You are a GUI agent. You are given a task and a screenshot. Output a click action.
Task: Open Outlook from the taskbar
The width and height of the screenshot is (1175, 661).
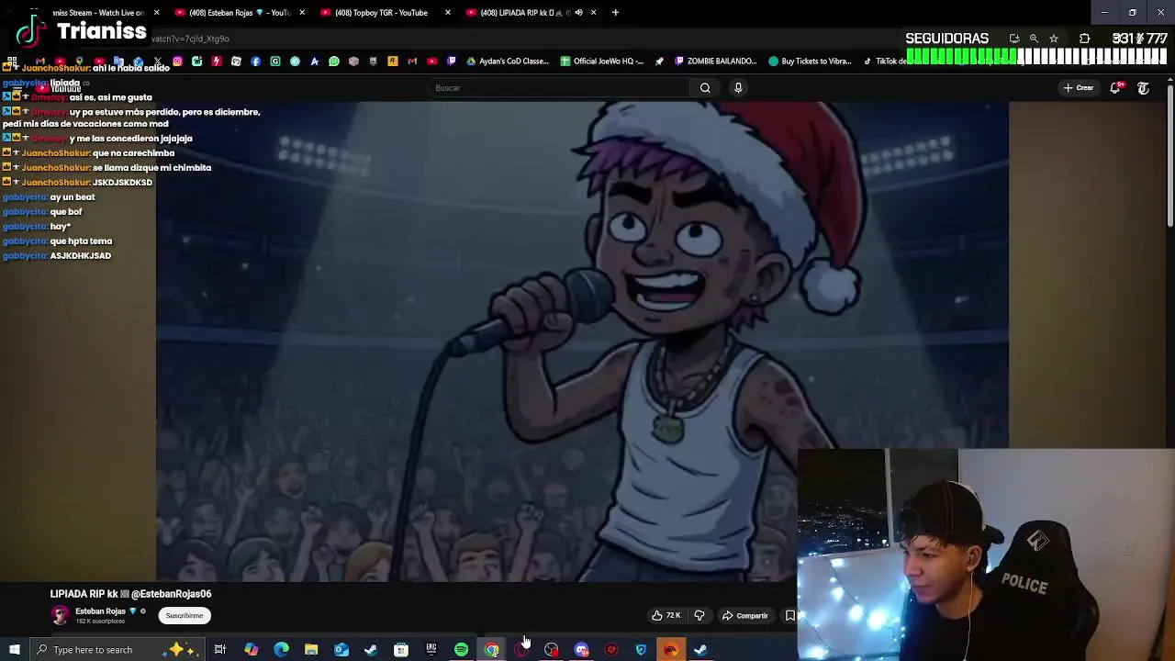[341, 650]
